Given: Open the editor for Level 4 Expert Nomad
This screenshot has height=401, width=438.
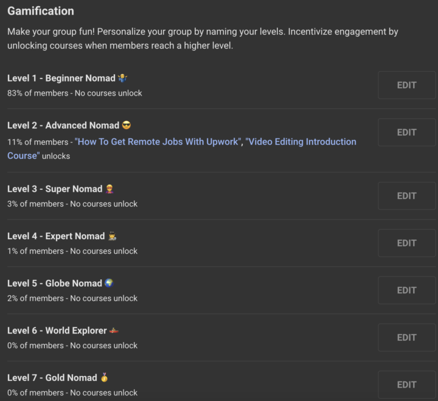Looking at the screenshot, I should pos(406,243).
